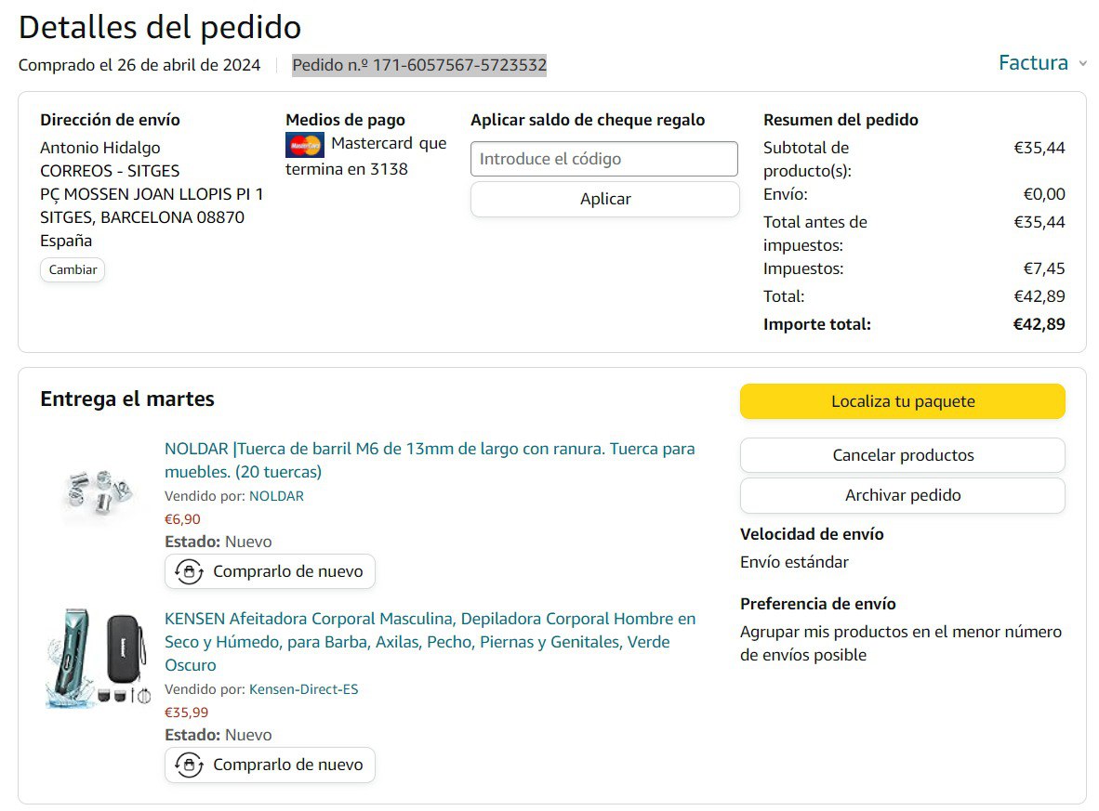Screen dimensions: 1099x811
Task: Click the Mastercard logo icon
Action: point(304,145)
